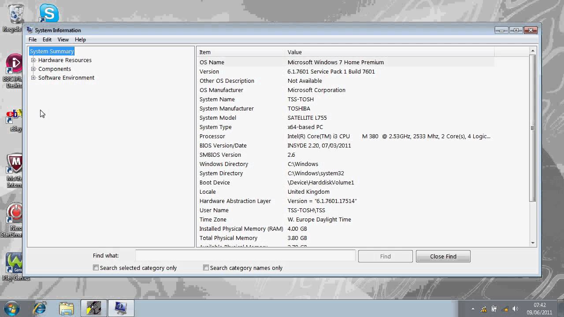Enable Search selected category only checkbox
Image resolution: width=564 pixels, height=317 pixels.
click(96, 268)
